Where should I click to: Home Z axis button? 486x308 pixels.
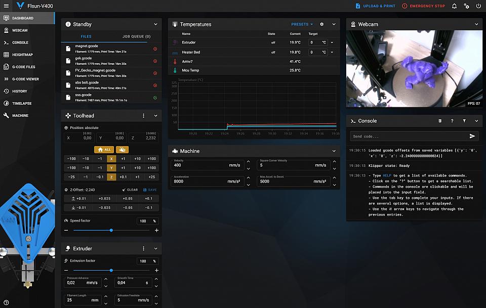pyautogui.click(x=111, y=177)
